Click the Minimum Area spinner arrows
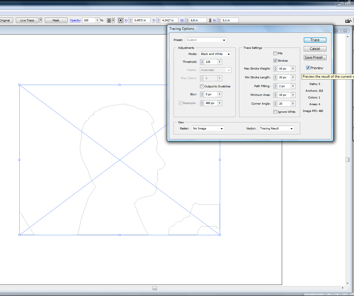354x296 pixels. (276, 95)
